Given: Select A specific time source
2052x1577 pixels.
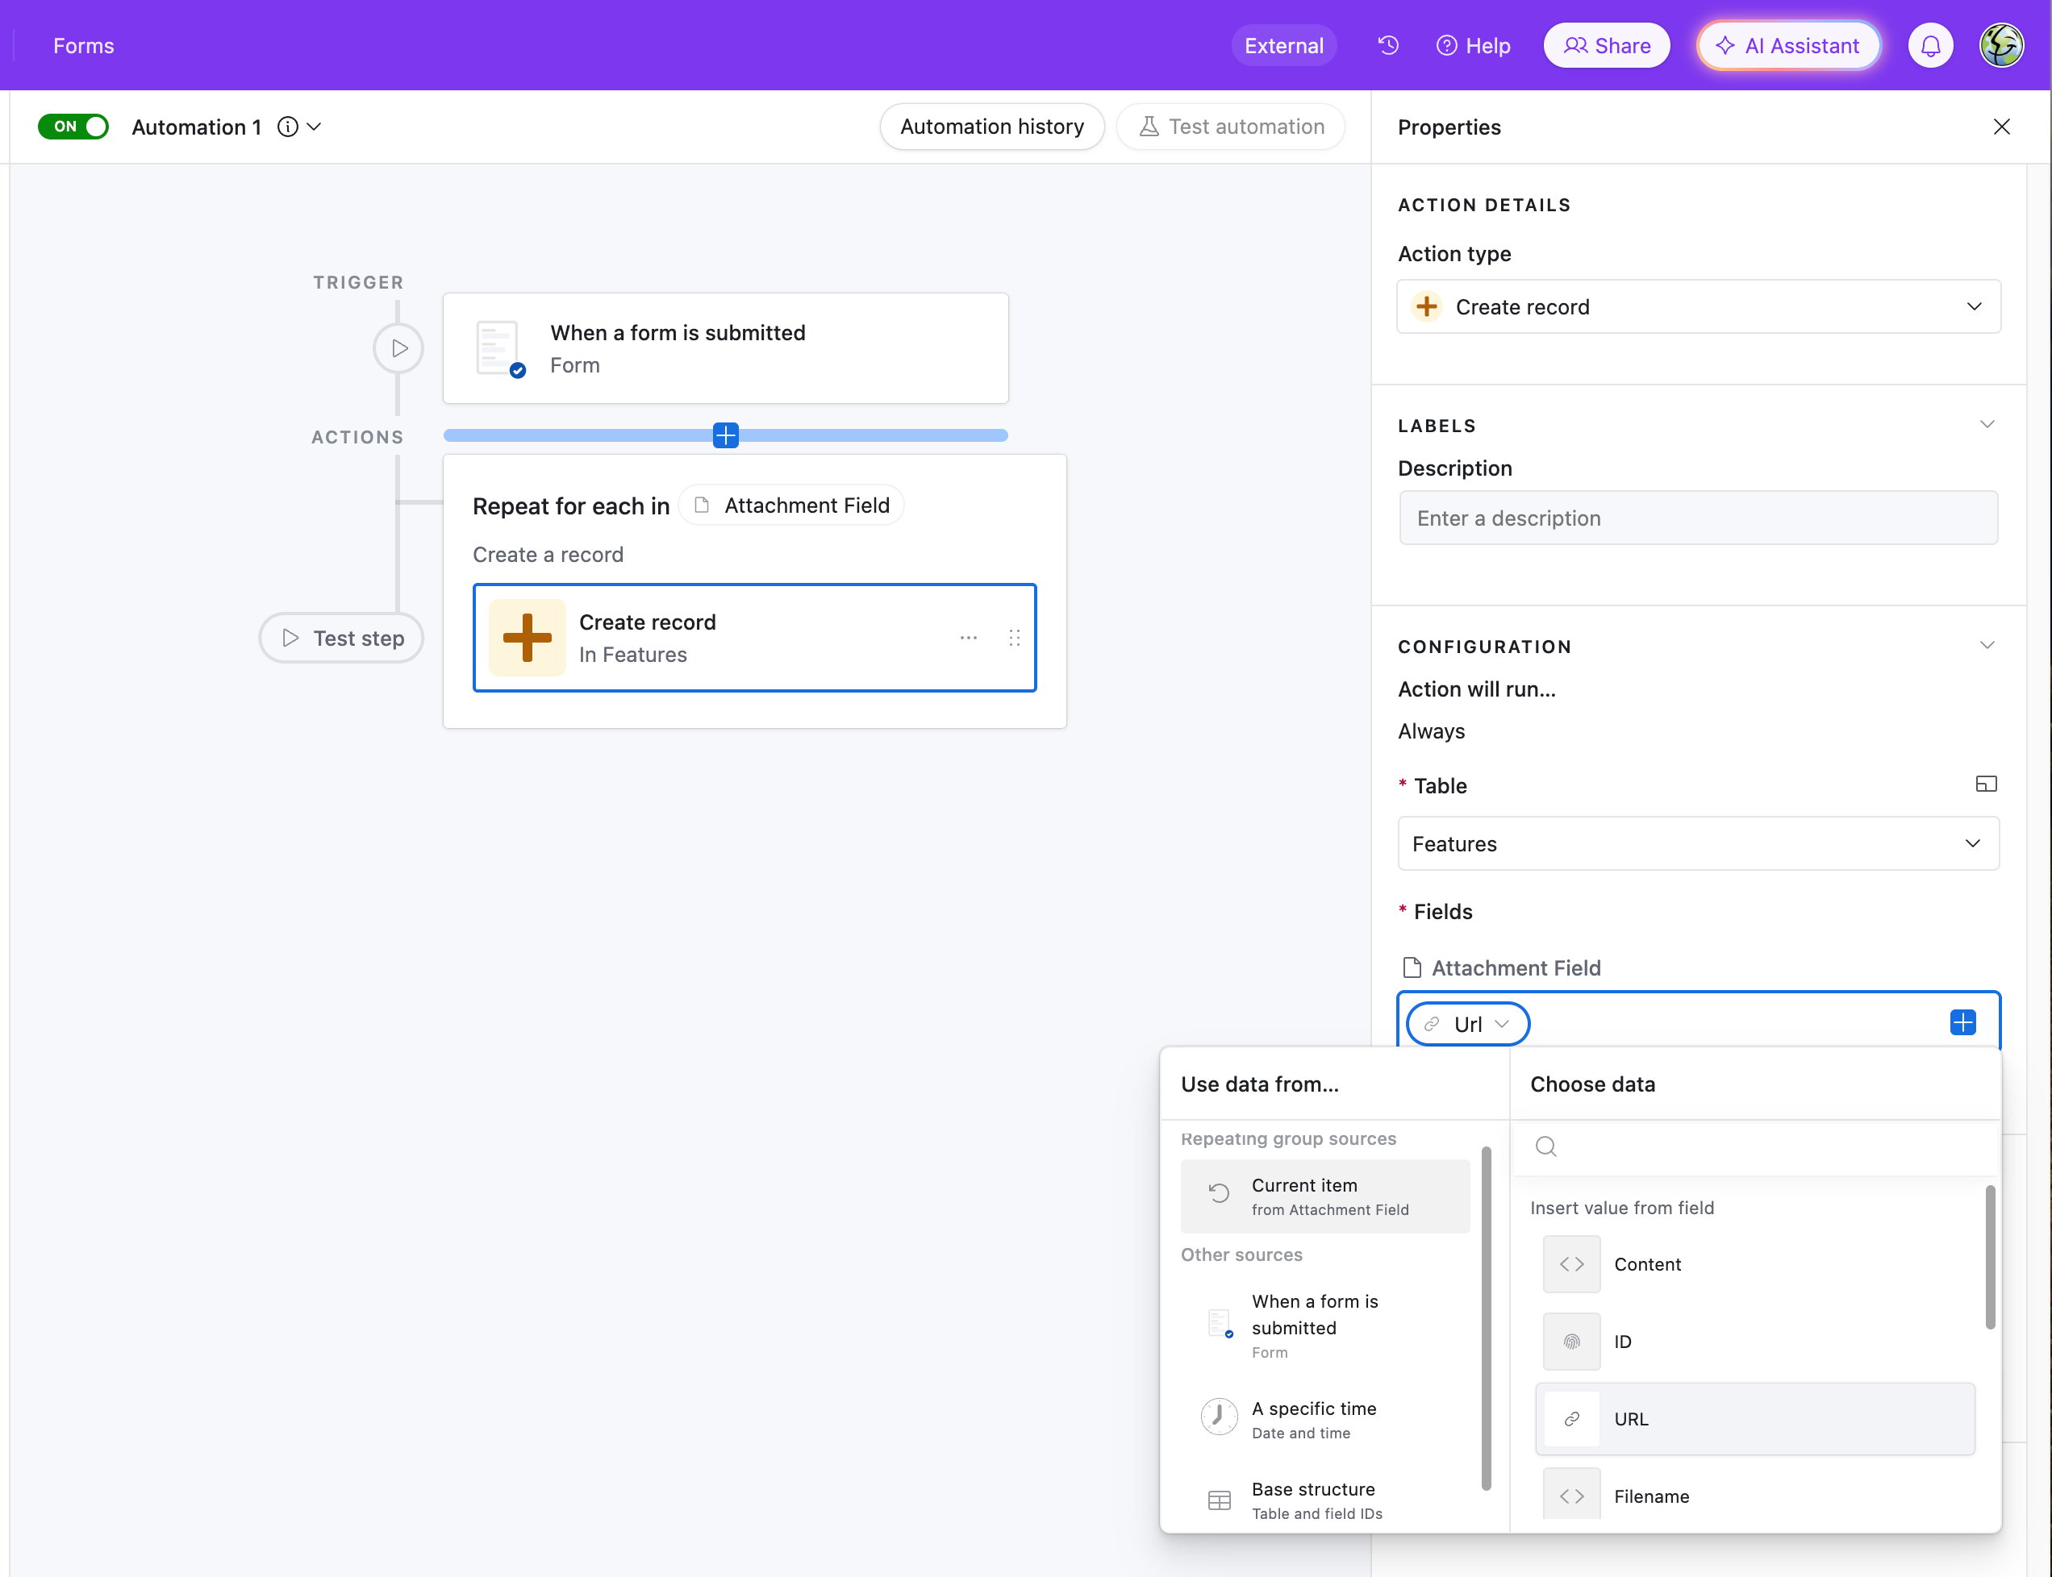Looking at the screenshot, I should (1325, 1418).
